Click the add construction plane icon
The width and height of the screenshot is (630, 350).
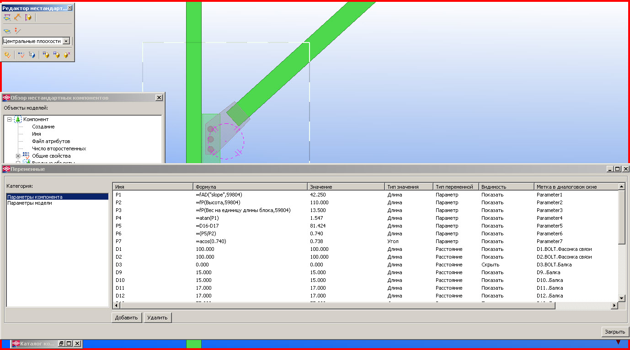tap(7, 31)
